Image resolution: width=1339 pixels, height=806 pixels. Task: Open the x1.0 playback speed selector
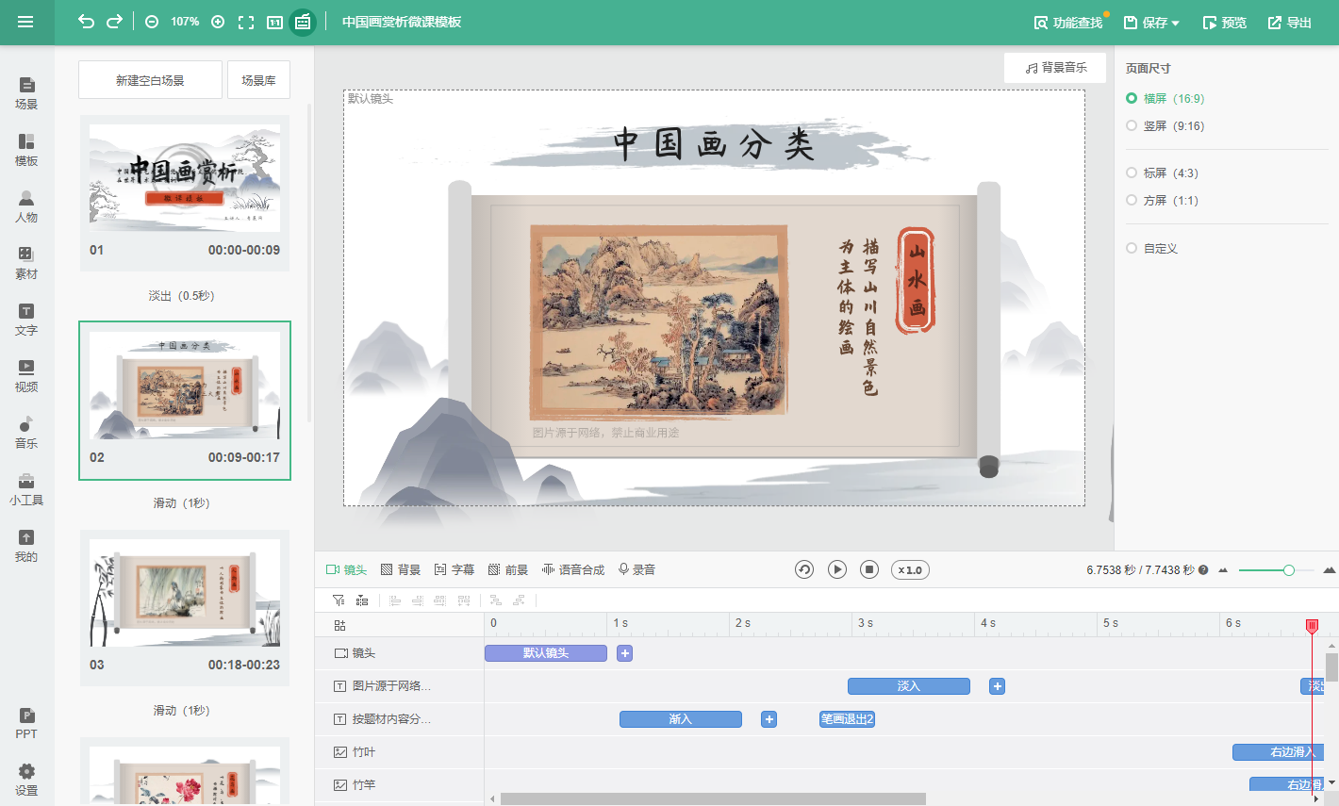click(x=910, y=569)
